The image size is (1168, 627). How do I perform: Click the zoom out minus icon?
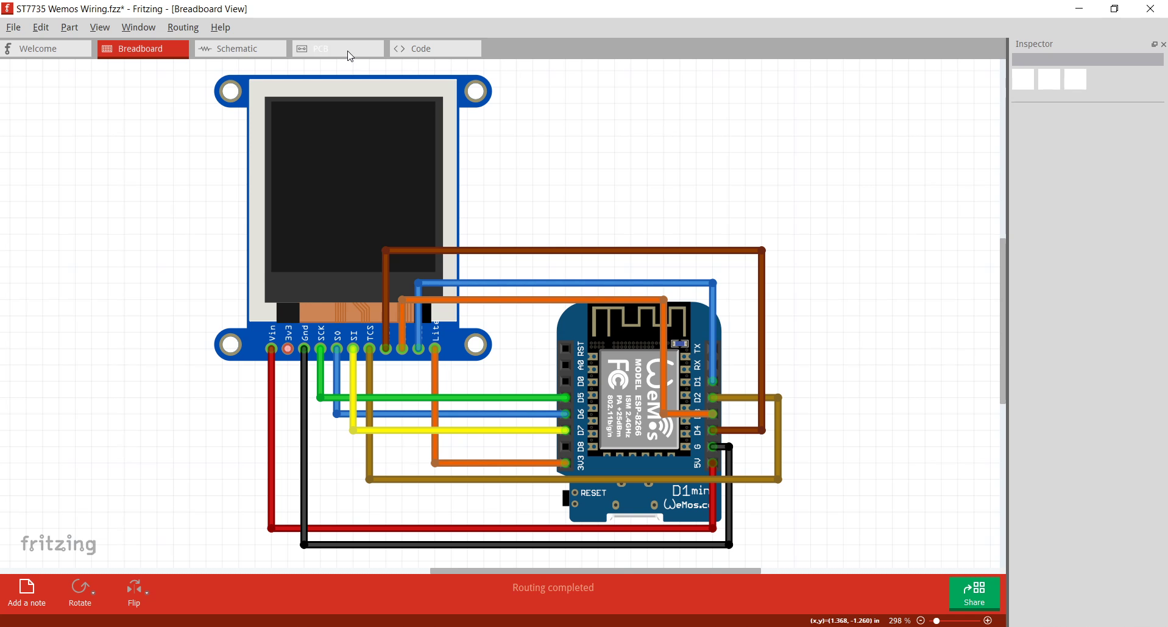tap(921, 620)
